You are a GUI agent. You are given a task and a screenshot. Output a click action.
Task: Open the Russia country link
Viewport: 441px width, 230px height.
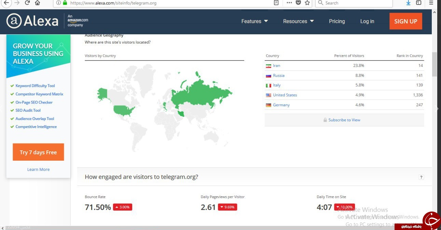click(279, 76)
